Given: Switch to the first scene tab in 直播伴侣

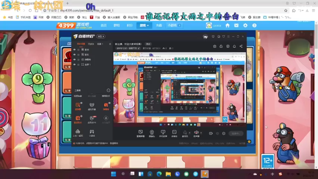Looking at the screenshot, I should coord(81,44).
